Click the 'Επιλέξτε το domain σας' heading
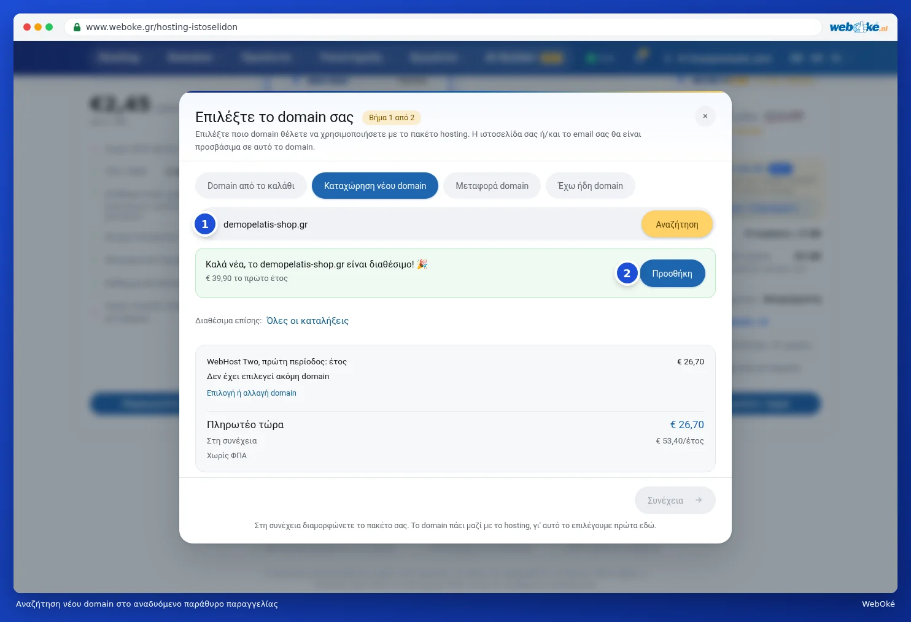Screen dimensions: 911x622 pyautogui.click(x=274, y=117)
